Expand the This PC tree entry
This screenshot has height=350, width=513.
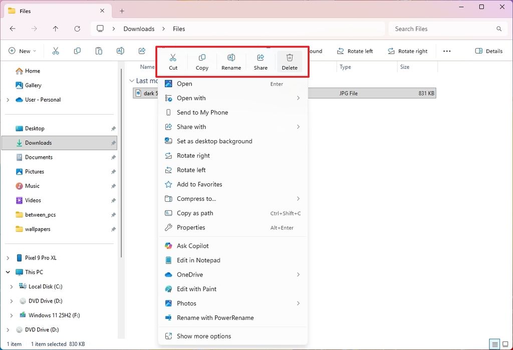tap(7, 272)
